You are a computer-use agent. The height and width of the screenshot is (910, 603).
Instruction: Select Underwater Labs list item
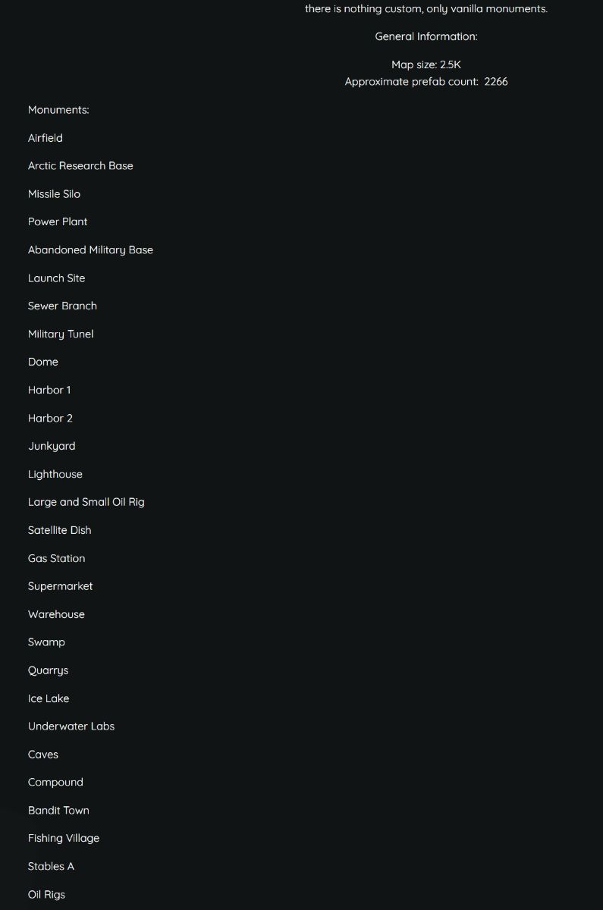point(71,726)
